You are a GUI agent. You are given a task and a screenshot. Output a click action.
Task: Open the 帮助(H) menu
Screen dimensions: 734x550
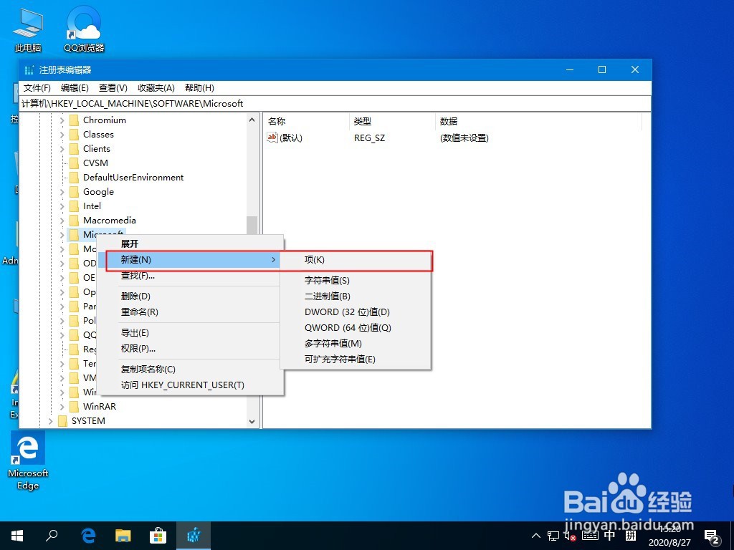(x=199, y=88)
